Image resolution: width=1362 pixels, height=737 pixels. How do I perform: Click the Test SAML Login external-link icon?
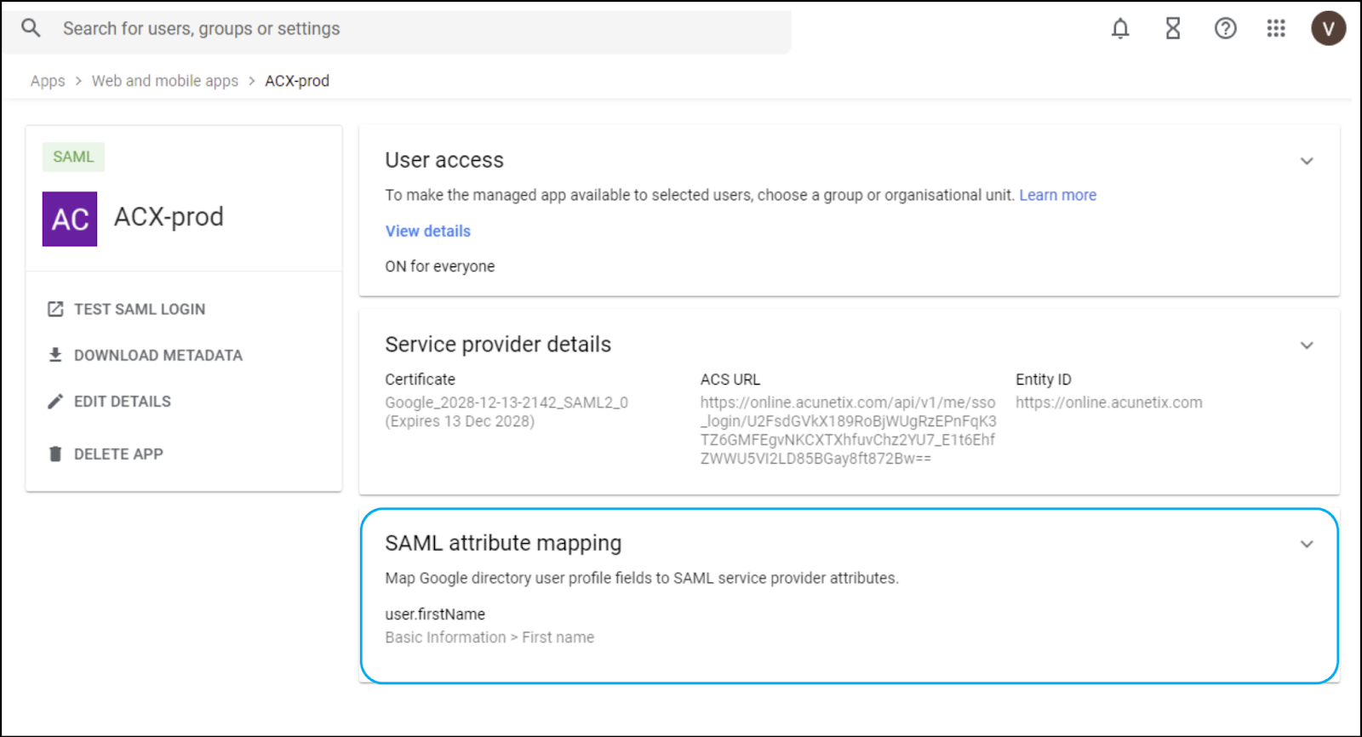tap(55, 309)
